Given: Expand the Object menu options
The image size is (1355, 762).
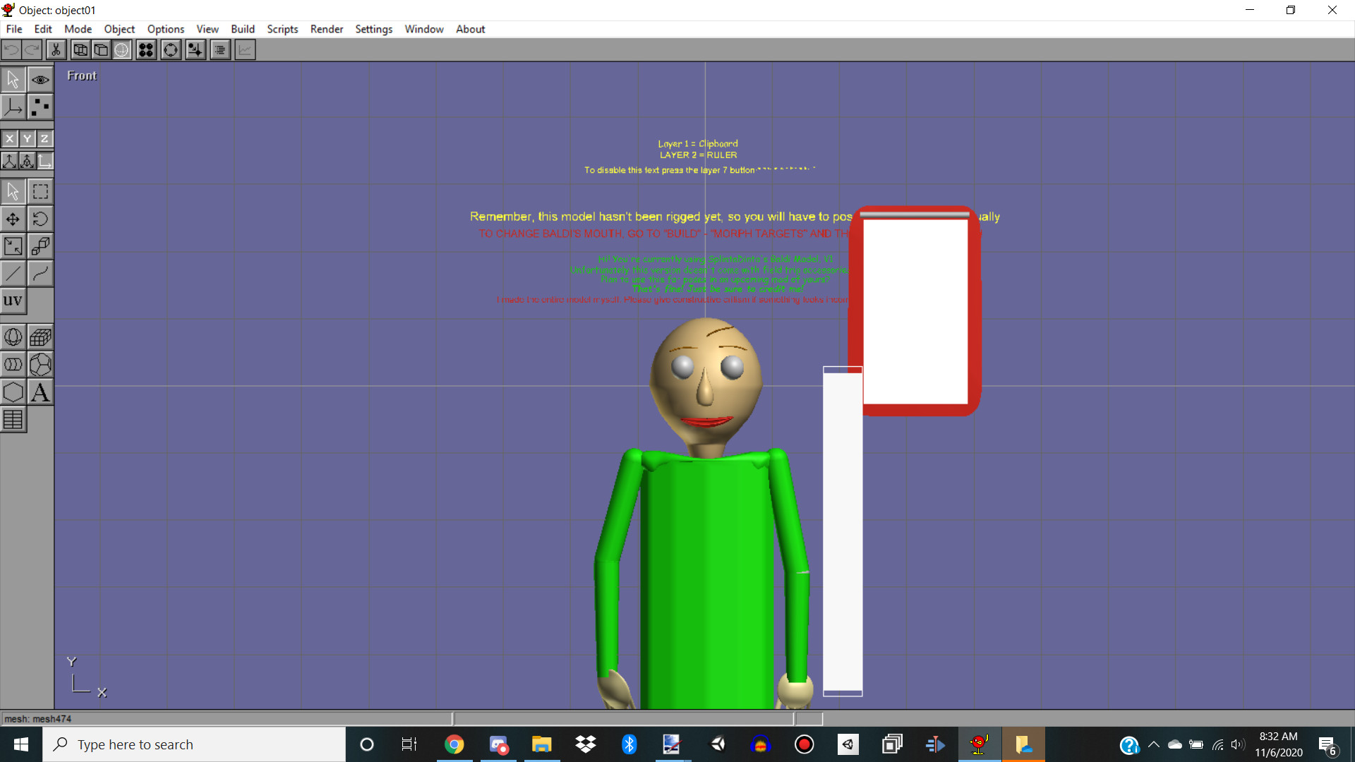Looking at the screenshot, I should tap(118, 29).
